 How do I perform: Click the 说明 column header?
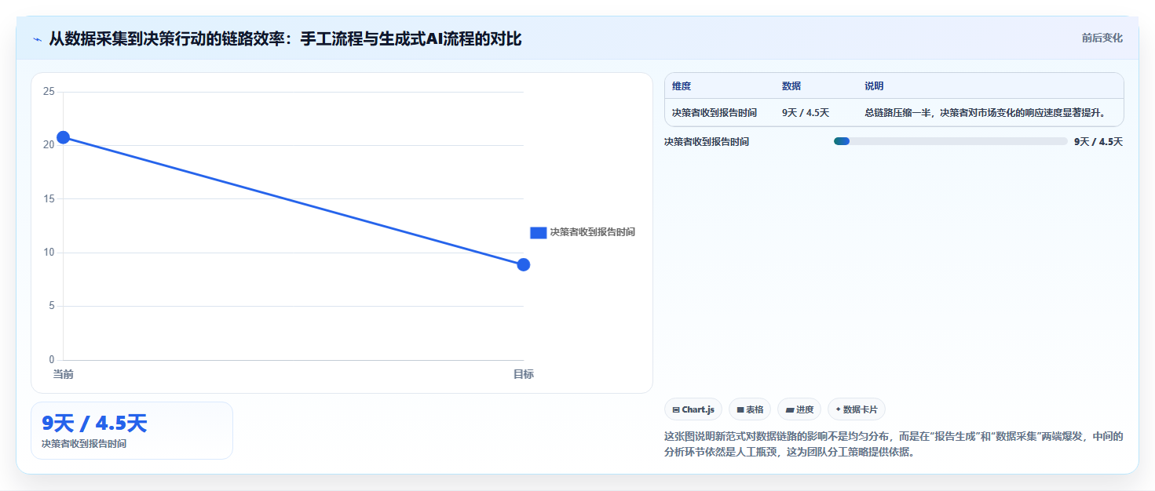click(874, 86)
